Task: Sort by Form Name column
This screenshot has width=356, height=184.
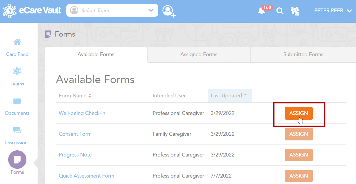Action: point(75,96)
